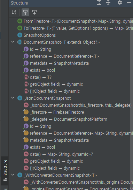Click the constructor icon beside _WithConverterDocumentSnapshot(this._originalDocum
The image size is (133, 190).
click(26, 182)
